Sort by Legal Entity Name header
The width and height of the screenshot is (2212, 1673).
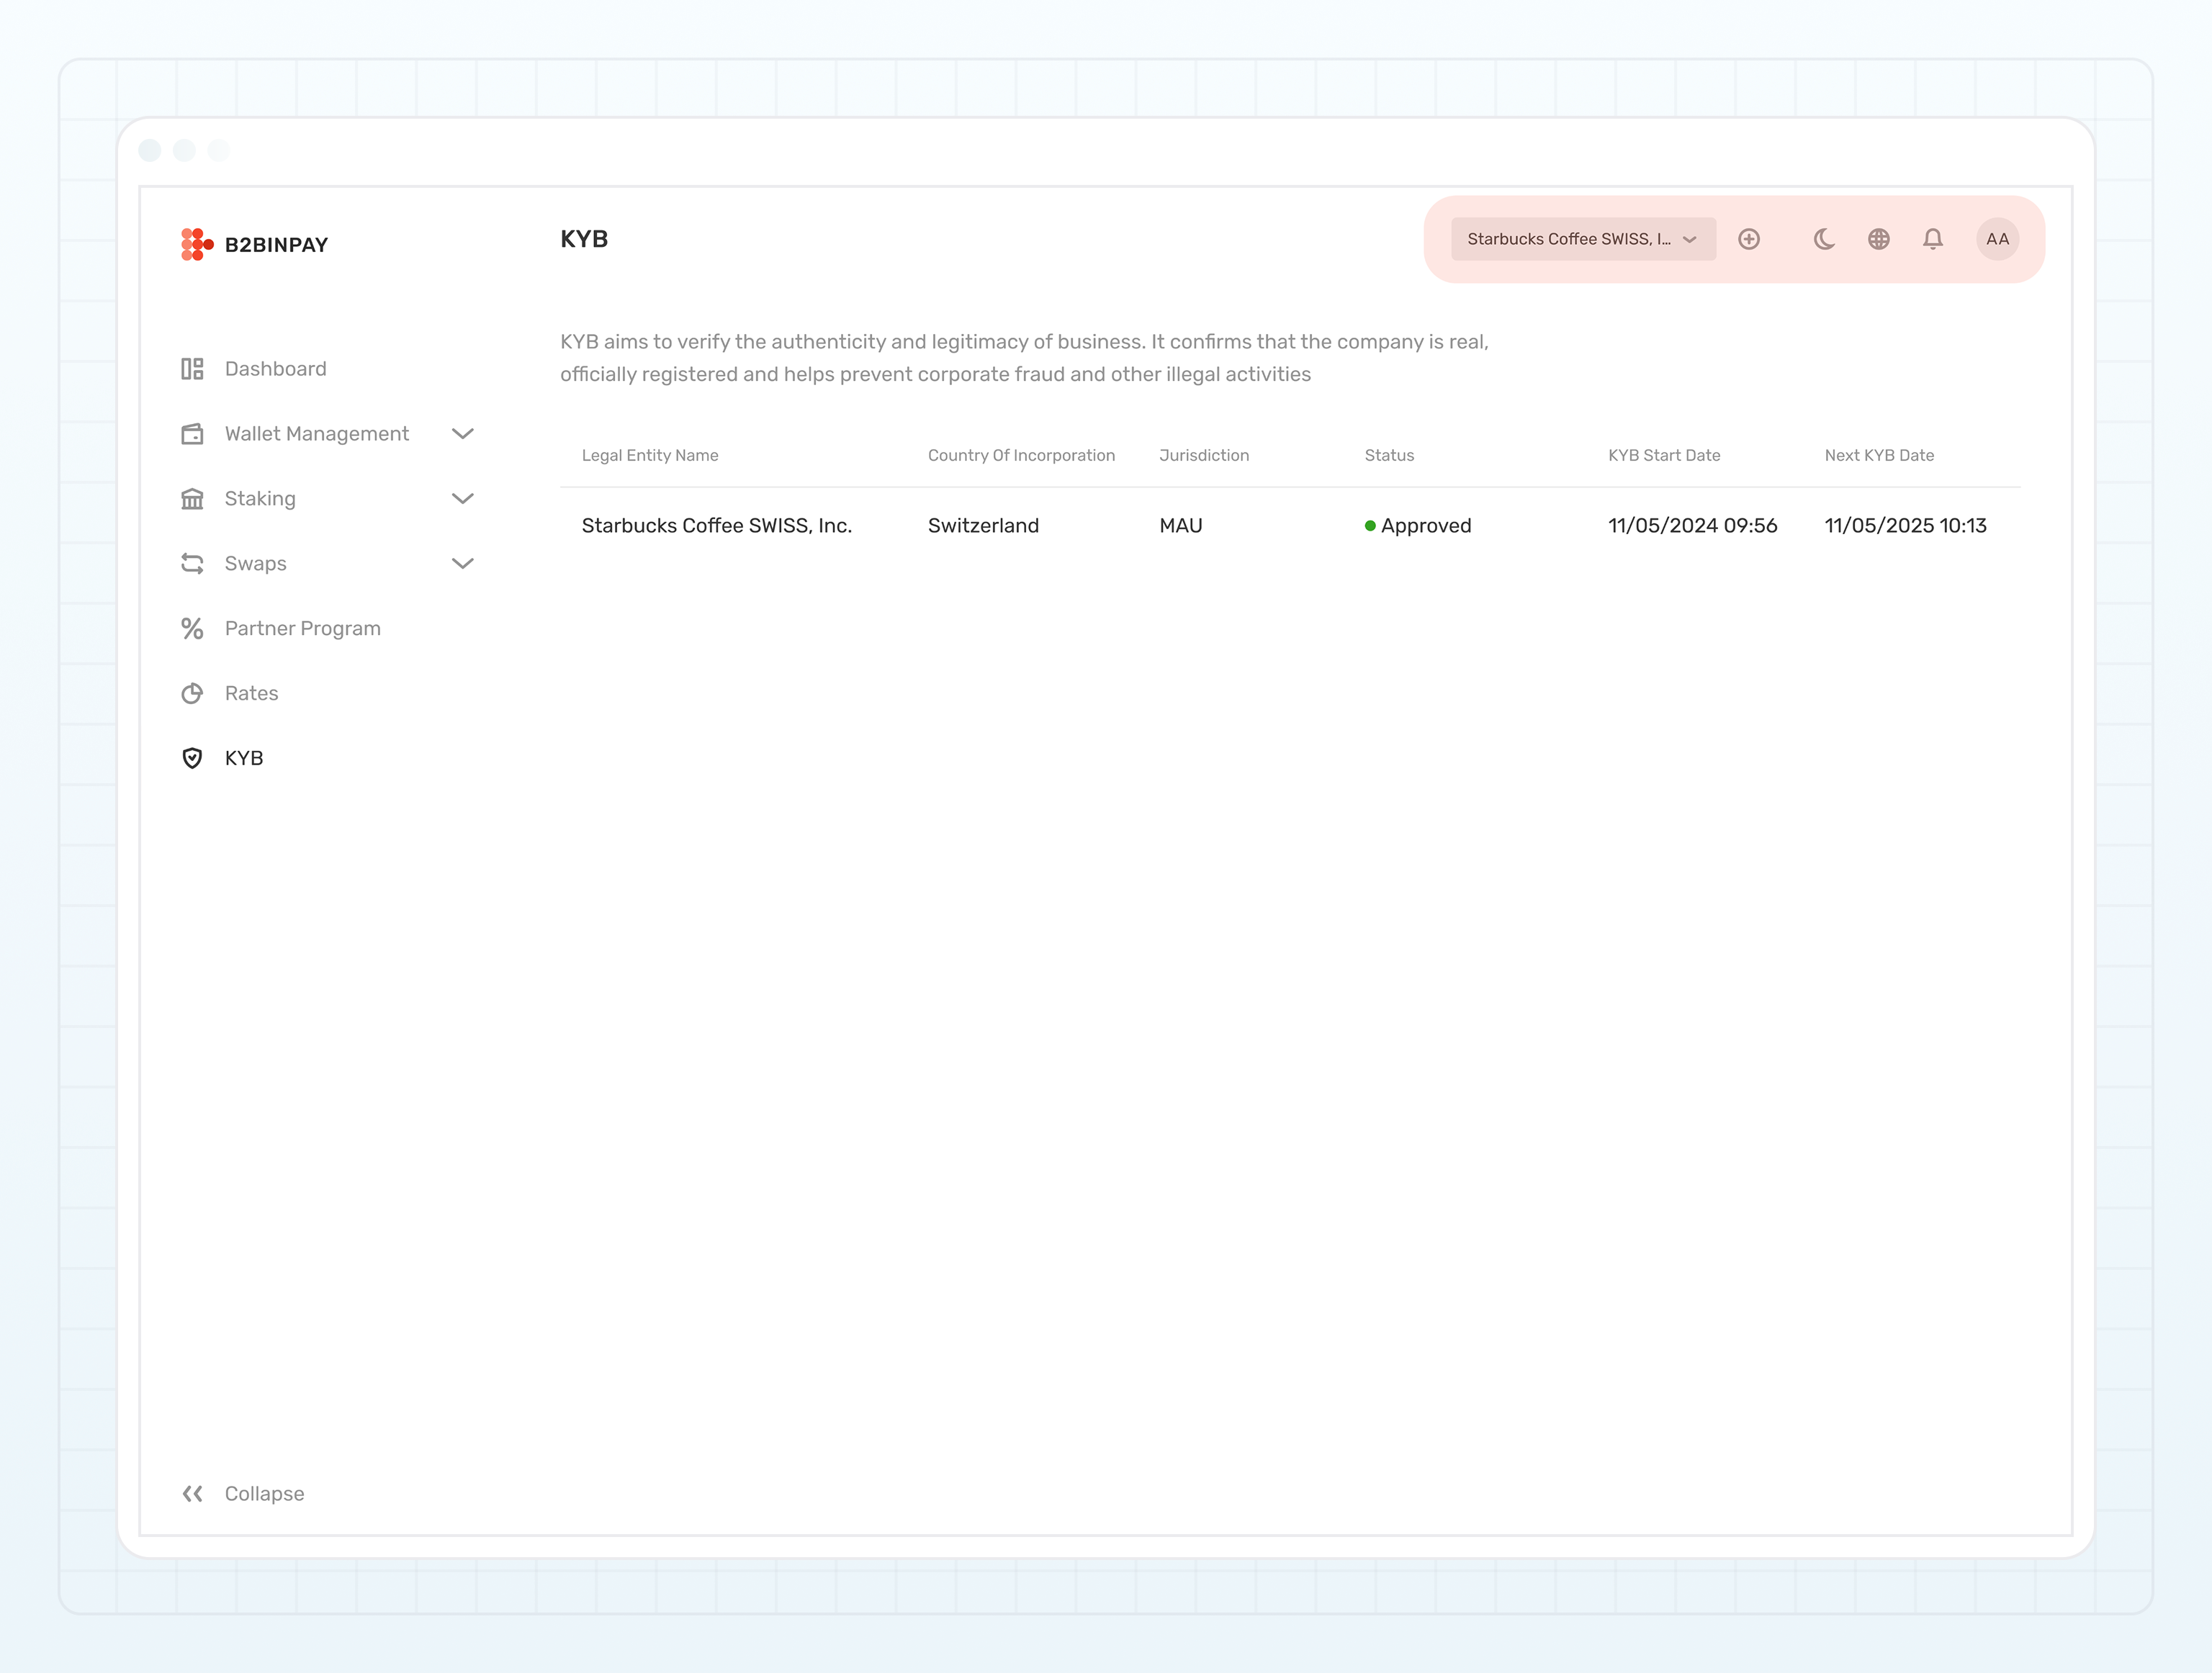click(x=649, y=455)
